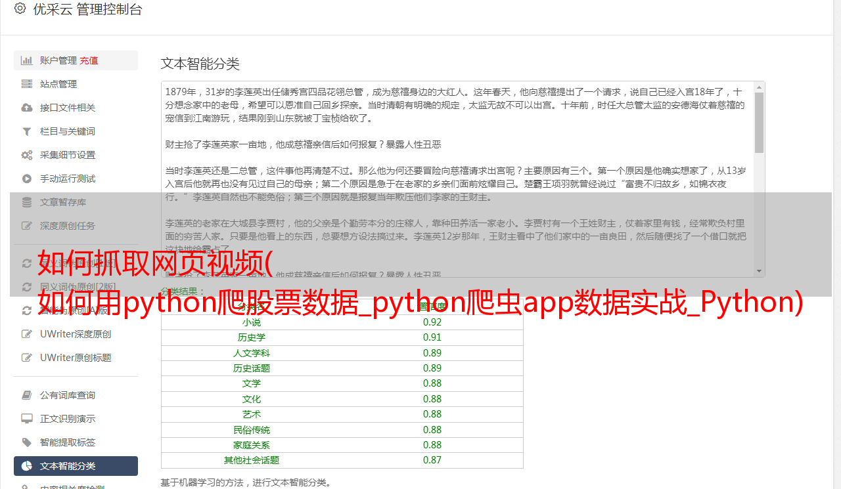Click the text area's scroll up arrow
Screen dimensions: 841x489
click(760, 87)
